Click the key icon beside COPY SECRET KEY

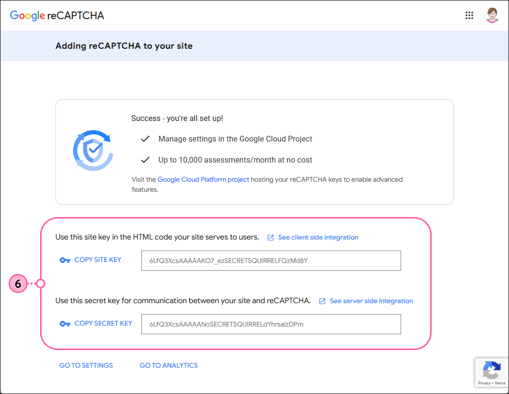coord(65,324)
